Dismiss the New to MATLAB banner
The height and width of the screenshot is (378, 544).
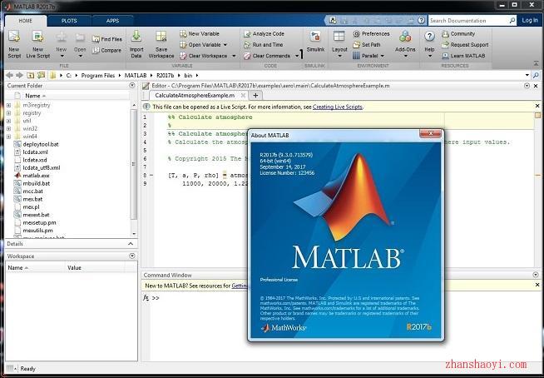pos(537,285)
